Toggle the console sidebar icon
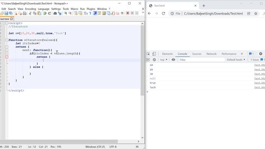The image size is (265, 149). click(148, 60)
